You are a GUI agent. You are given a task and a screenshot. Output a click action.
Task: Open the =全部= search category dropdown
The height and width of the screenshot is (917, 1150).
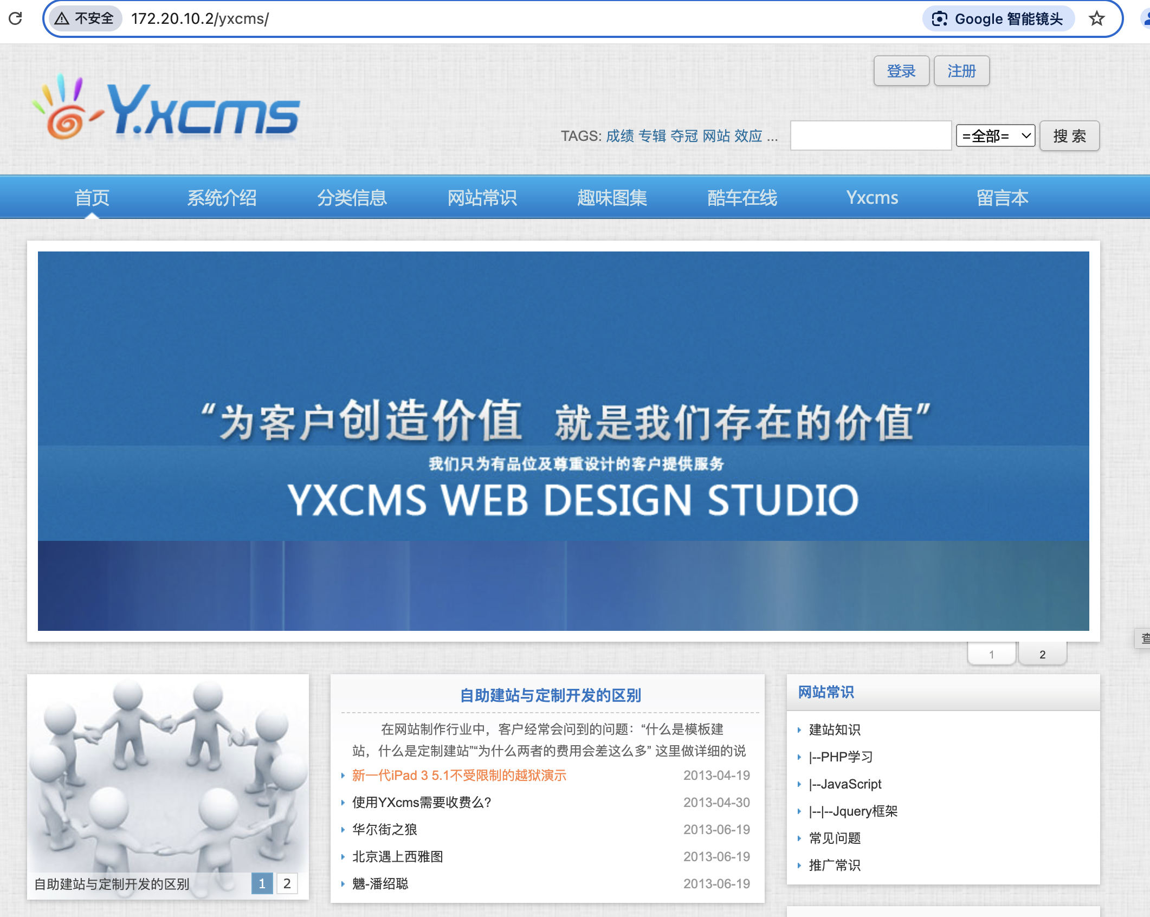coord(995,135)
